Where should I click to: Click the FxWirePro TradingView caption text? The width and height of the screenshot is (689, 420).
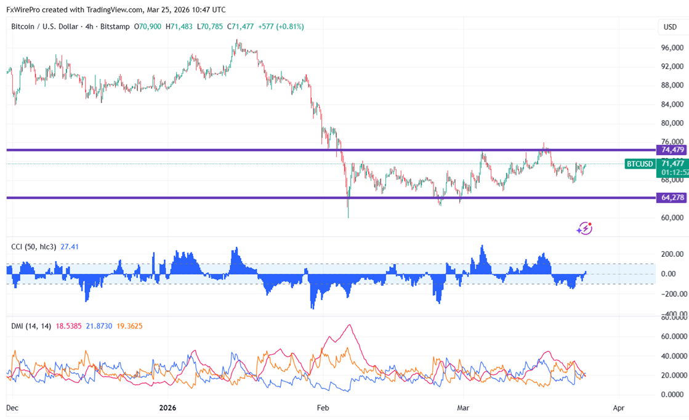coord(116,9)
